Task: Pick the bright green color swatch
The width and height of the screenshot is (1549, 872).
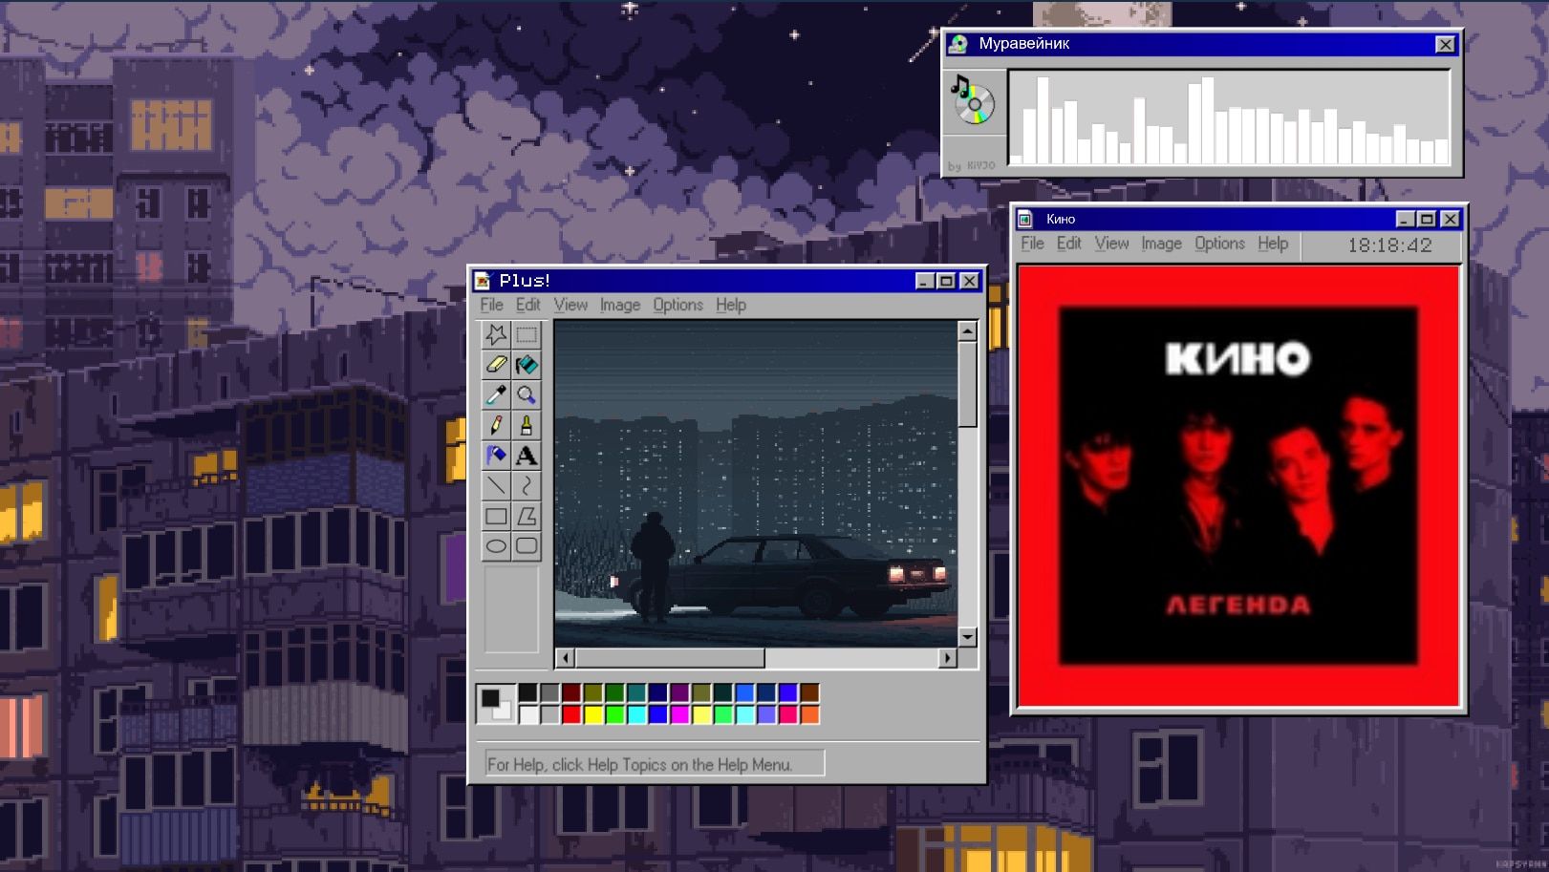Action: (614, 713)
